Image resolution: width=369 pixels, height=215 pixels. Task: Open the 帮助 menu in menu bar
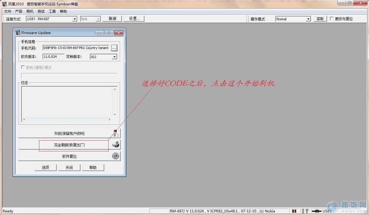(63, 11)
